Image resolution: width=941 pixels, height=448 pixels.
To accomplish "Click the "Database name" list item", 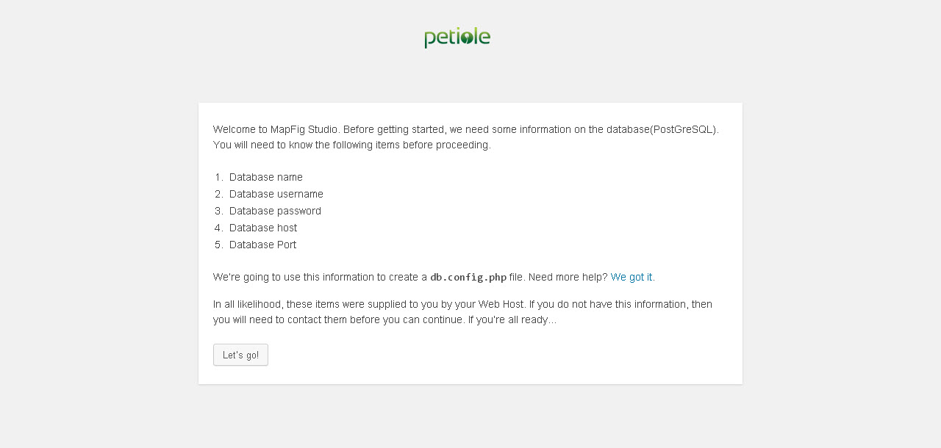I will click(265, 177).
